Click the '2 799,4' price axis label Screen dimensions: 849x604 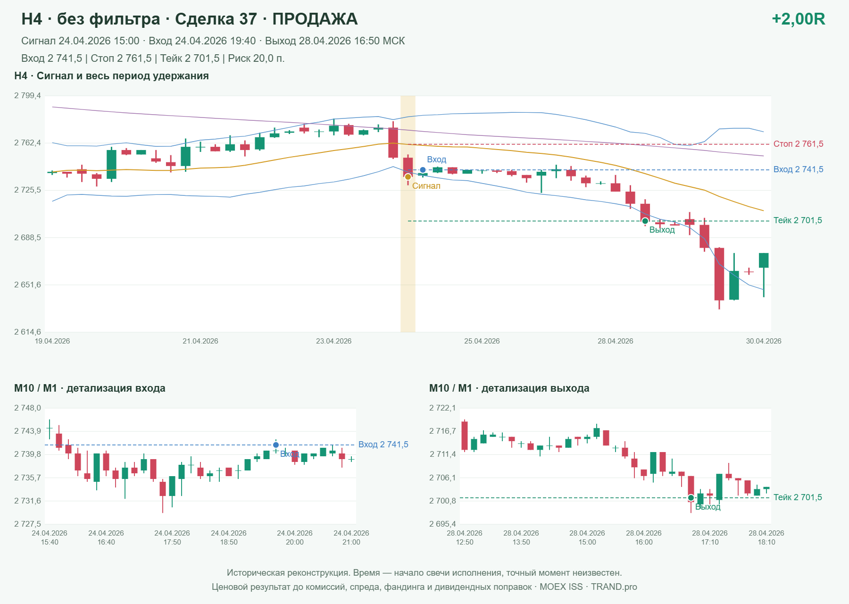point(27,96)
